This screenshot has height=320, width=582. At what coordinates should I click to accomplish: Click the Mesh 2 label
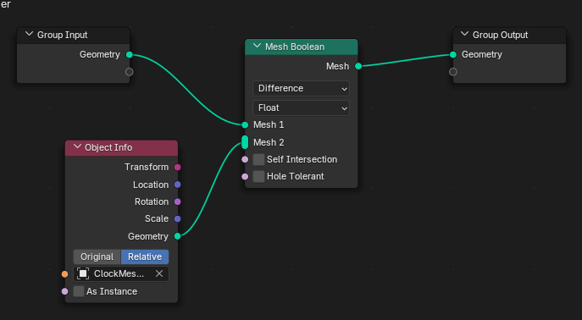tap(269, 142)
